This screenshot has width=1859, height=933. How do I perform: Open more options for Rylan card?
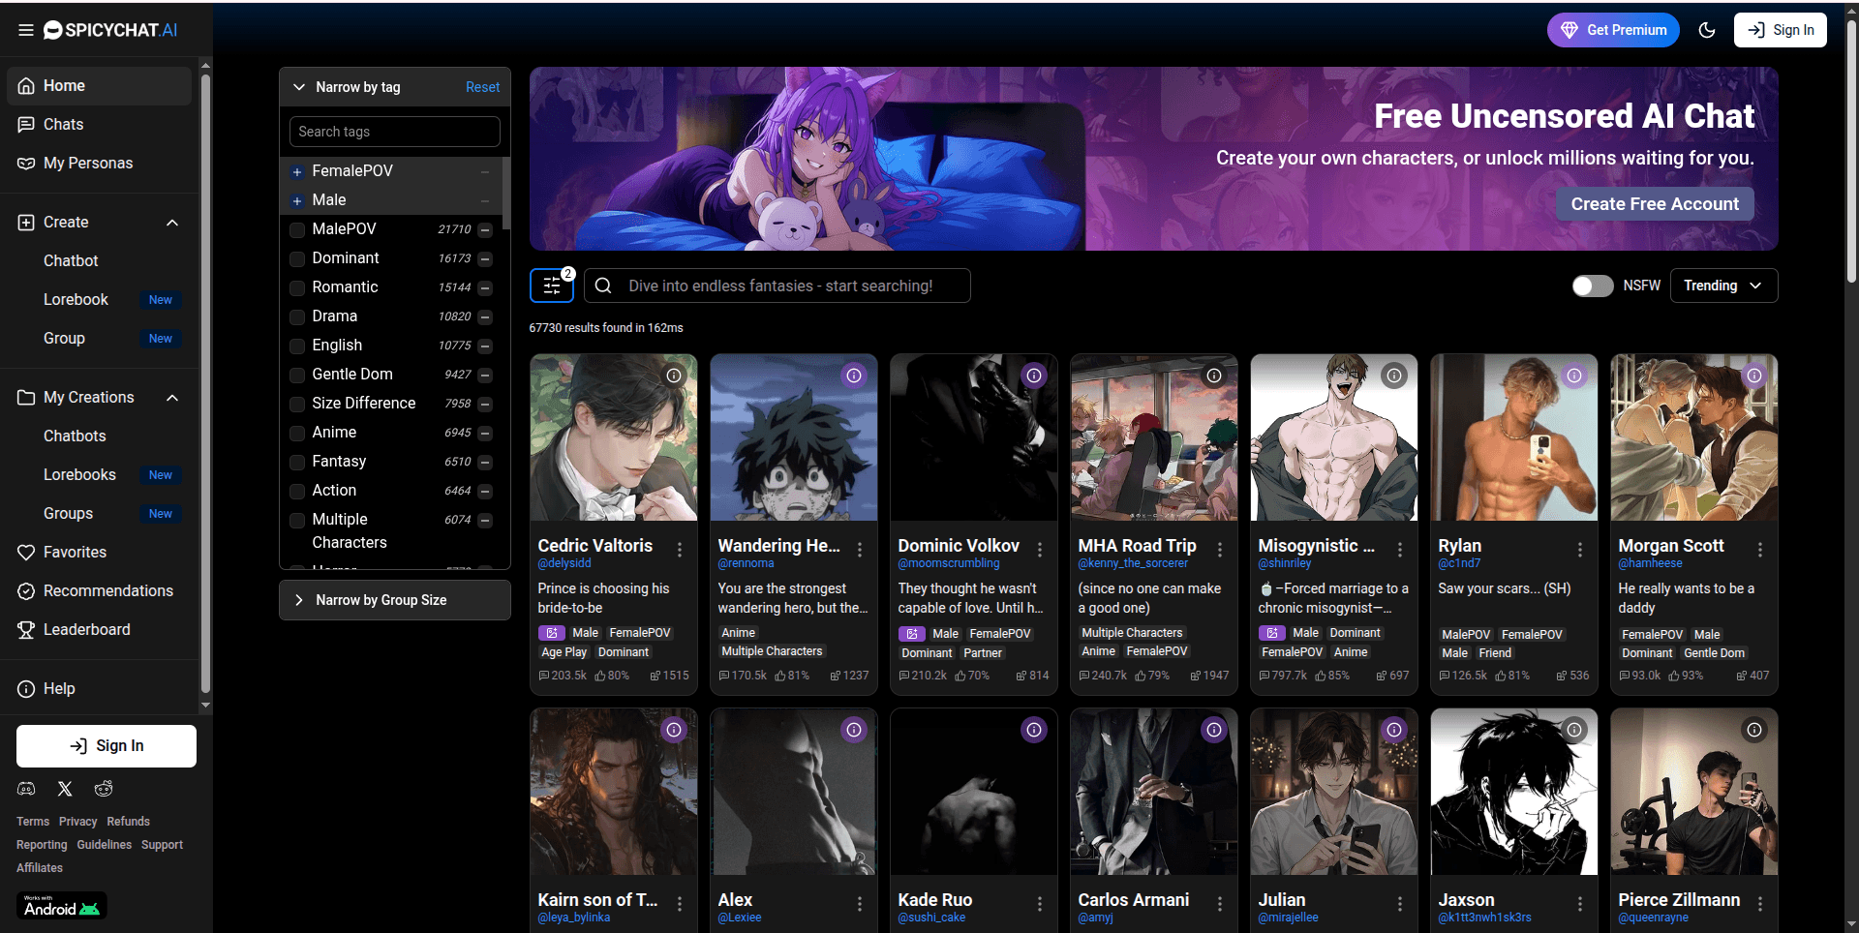click(x=1579, y=550)
